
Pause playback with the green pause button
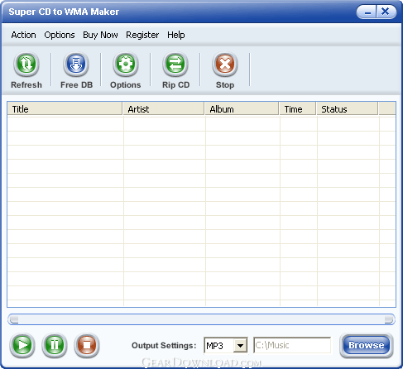(55, 345)
